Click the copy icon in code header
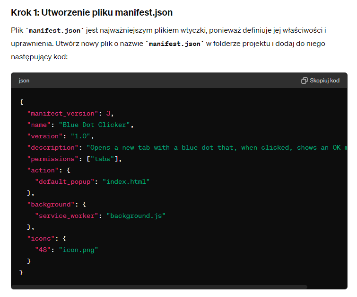Image resolution: width=357 pixels, height=297 pixels. (x=304, y=81)
